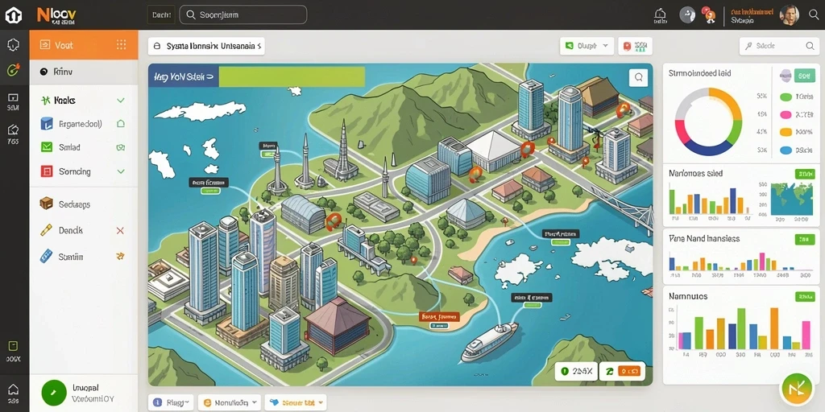Click the main search field in top bar
Viewport: 825px width, 412px height.
[243, 14]
